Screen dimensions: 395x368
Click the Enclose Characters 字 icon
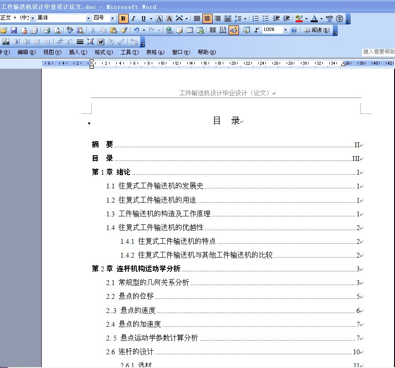340,18
